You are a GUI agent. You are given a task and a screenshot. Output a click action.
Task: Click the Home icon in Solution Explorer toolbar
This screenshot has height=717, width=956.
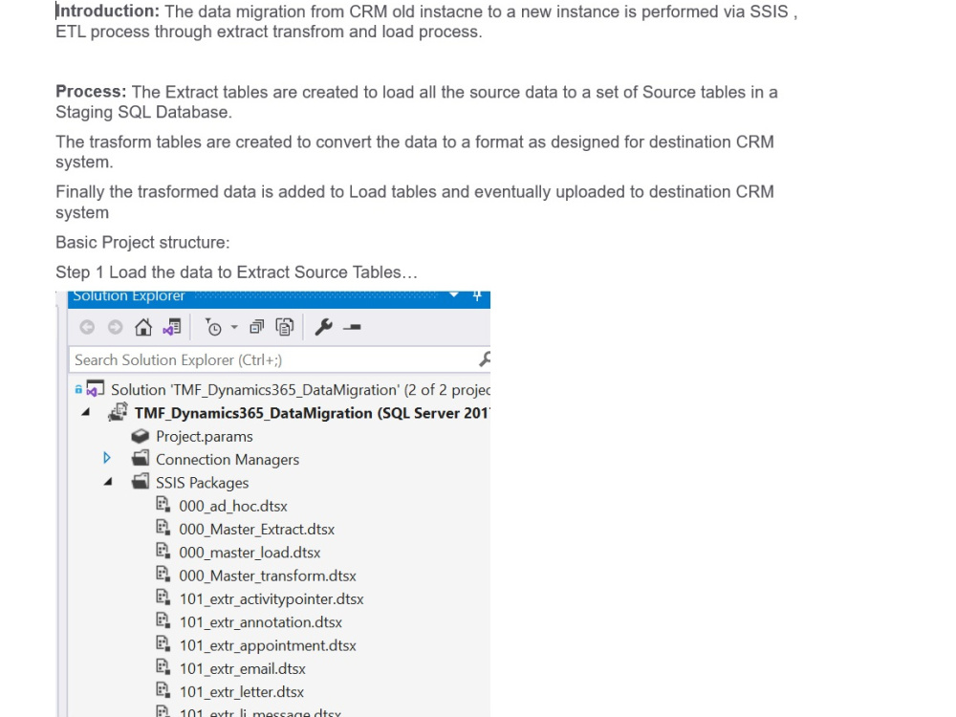coord(143,327)
